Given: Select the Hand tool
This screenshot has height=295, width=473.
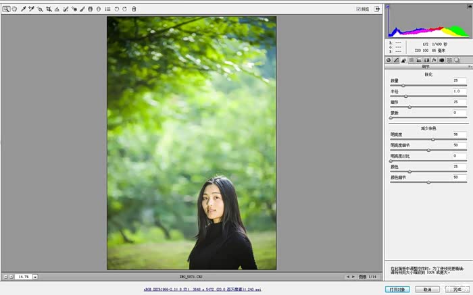Looking at the screenshot, I should point(14,9).
